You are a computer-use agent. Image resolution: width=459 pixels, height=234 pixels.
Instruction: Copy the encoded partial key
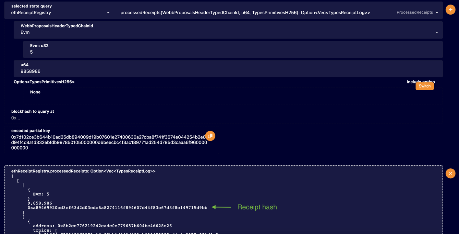point(210,136)
